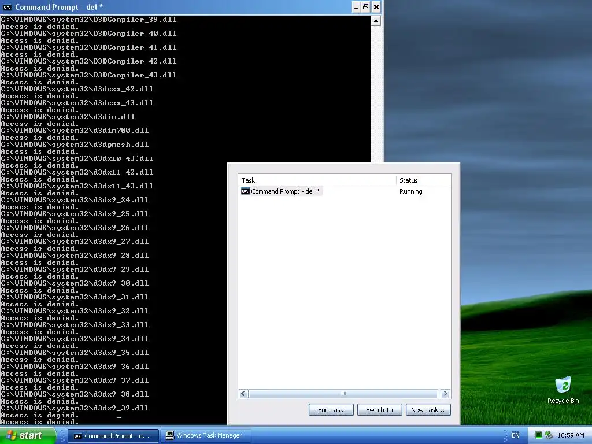This screenshot has width=592, height=444.
Task: Click line C:\WINDOWS\system32\d3dx9_24.dll
Action: 75,200
